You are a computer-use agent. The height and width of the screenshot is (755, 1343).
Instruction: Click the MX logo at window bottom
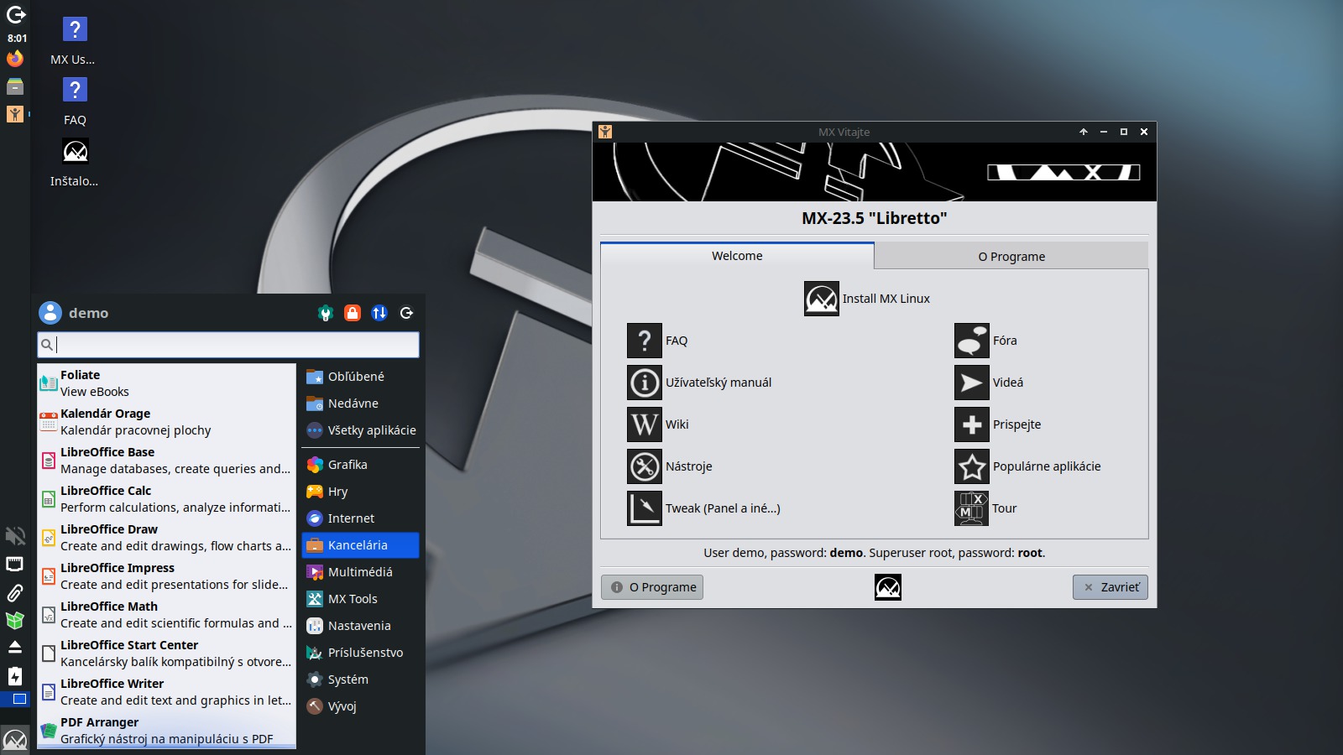888,587
